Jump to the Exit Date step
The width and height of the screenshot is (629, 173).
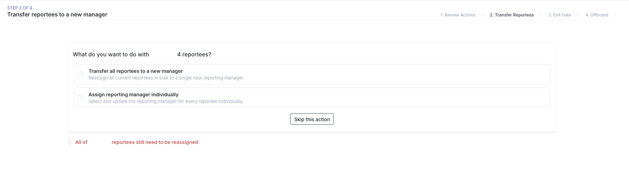click(559, 15)
